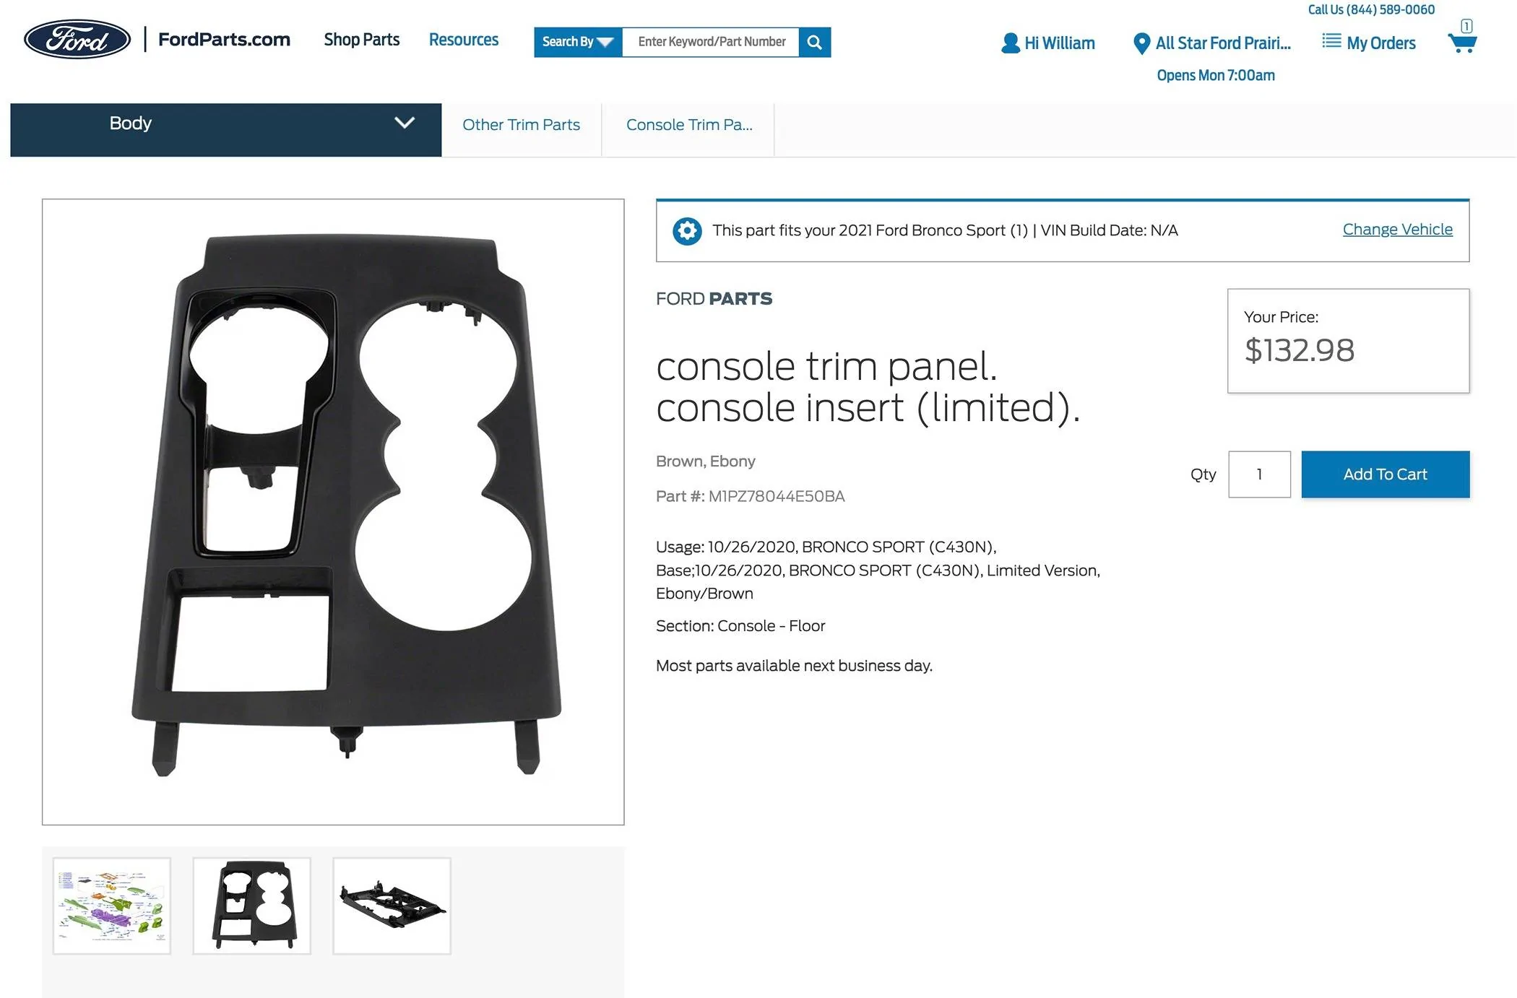Viewport: 1517px width, 998px height.
Task: Open the Shop Parts menu
Action: [361, 40]
